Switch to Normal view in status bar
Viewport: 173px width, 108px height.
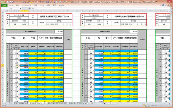click(144, 106)
